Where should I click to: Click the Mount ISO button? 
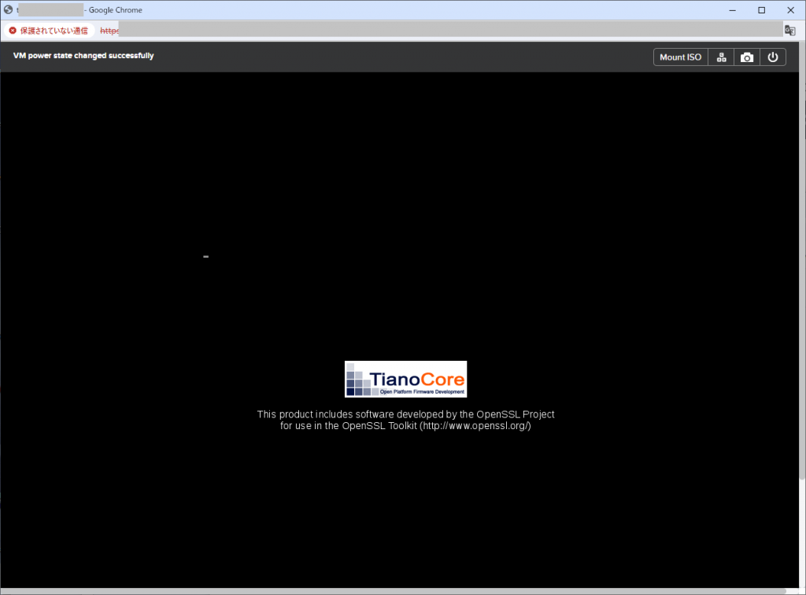(x=680, y=57)
